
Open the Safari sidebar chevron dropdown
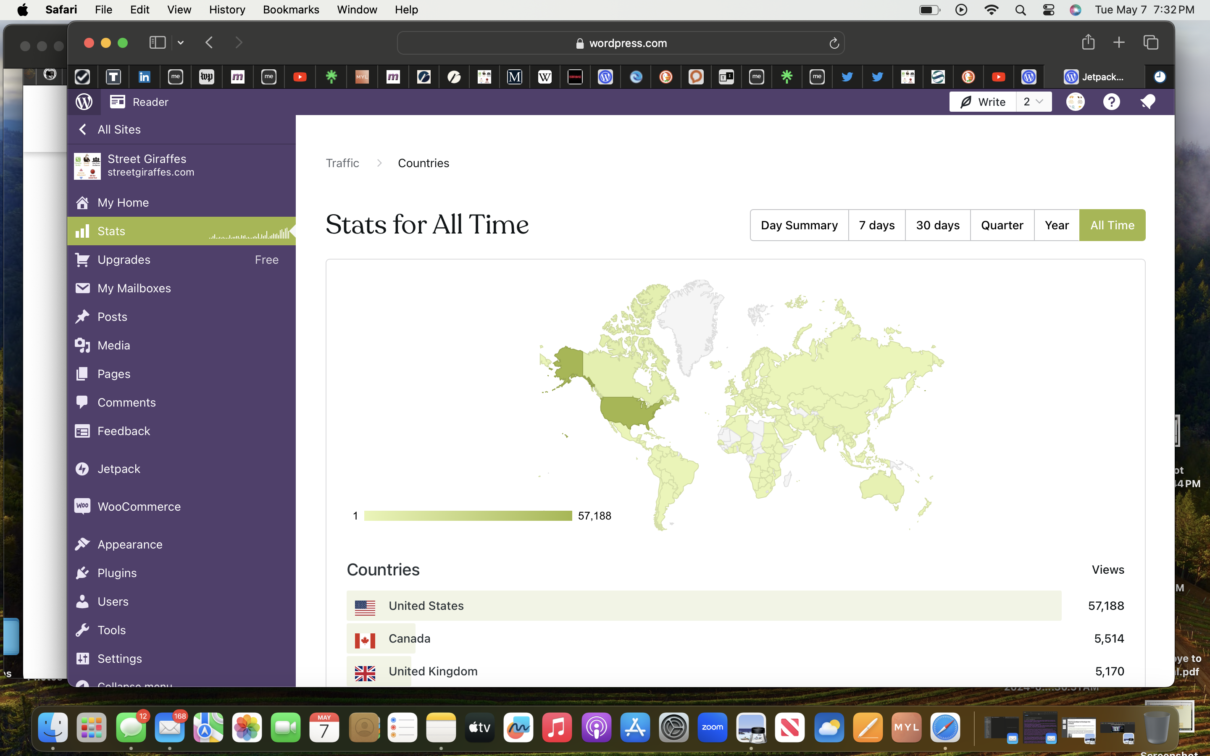coord(181,43)
